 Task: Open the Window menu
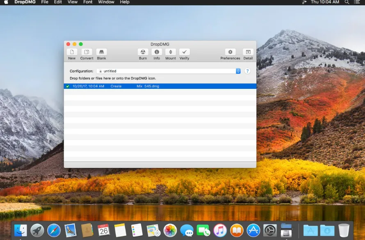(x=106, y=2)
